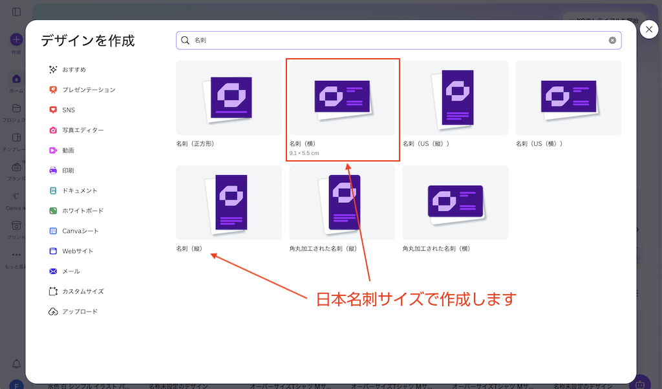
Task: Pick the 名刺（正方形） thumbnail
Action: coord(229,98)
